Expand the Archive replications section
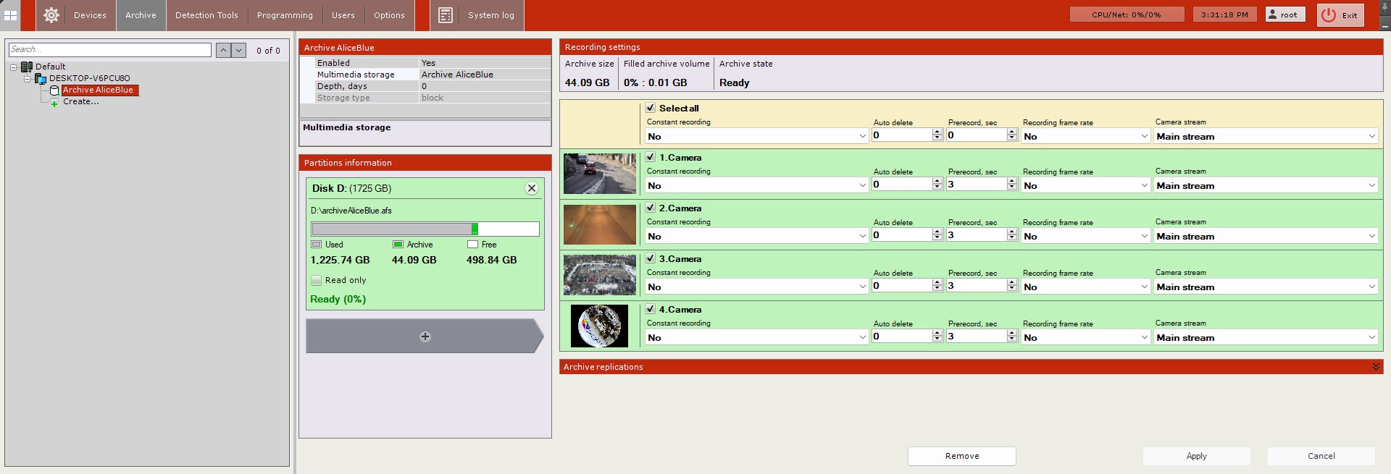Screen dimensions: 1391x474 click(1375, 367)
